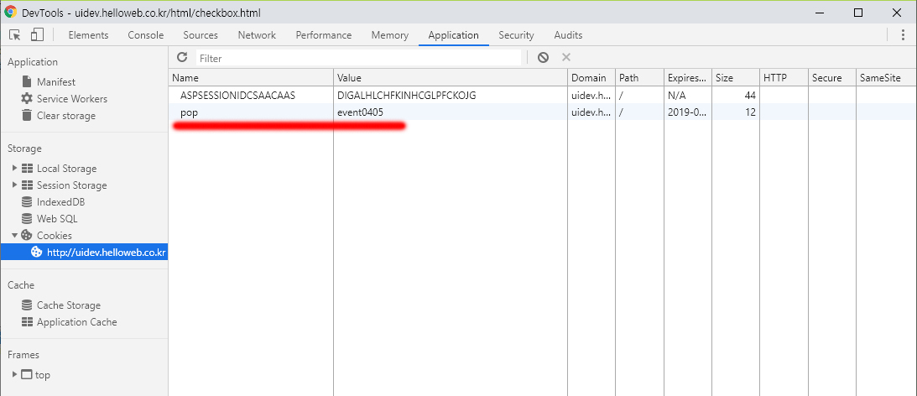Sort by the Path column header
The image size is (917, 396).
[x=639, y=78]
